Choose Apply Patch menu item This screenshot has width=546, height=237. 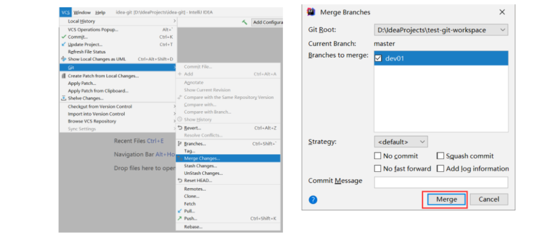pyautogui.click(x=118, y=84)
